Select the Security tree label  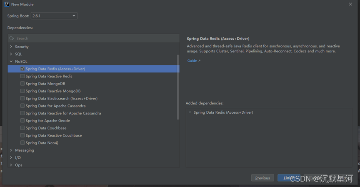tap(22, 47)
